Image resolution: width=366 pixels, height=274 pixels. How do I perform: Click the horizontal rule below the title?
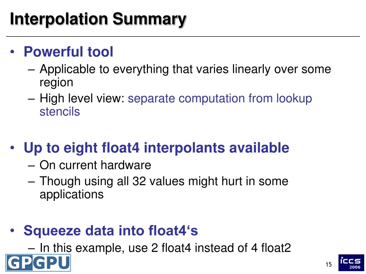[183, 37]
